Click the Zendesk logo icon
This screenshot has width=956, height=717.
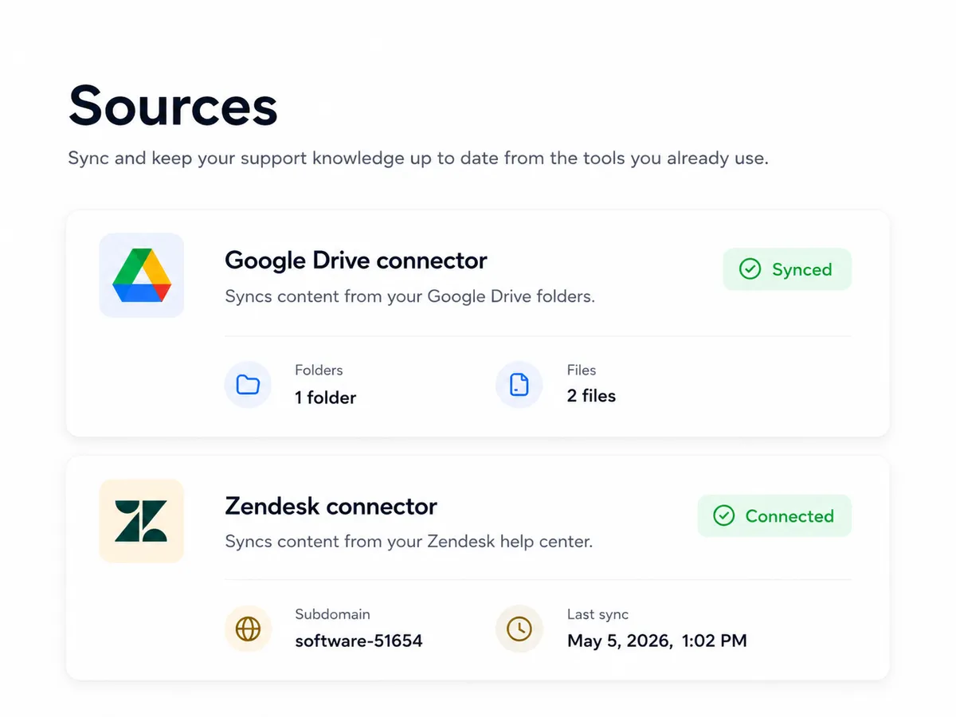pos(142,521)
